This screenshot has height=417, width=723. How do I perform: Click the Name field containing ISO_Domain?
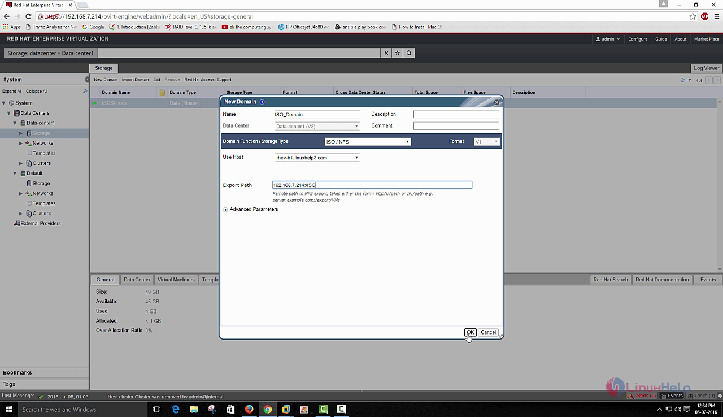coord(317,114)
